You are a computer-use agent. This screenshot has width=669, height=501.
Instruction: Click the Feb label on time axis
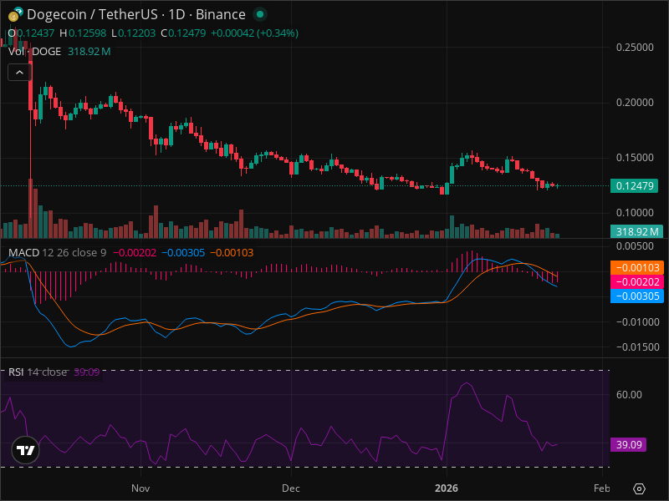coord(601,488)
